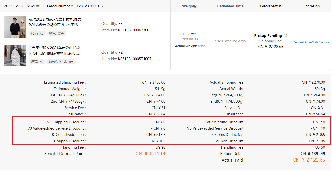Image resolution: width=332 pixels, height=171 pixels.
Task: Click item number K231231000673008
Action: [x=135, y=30]
